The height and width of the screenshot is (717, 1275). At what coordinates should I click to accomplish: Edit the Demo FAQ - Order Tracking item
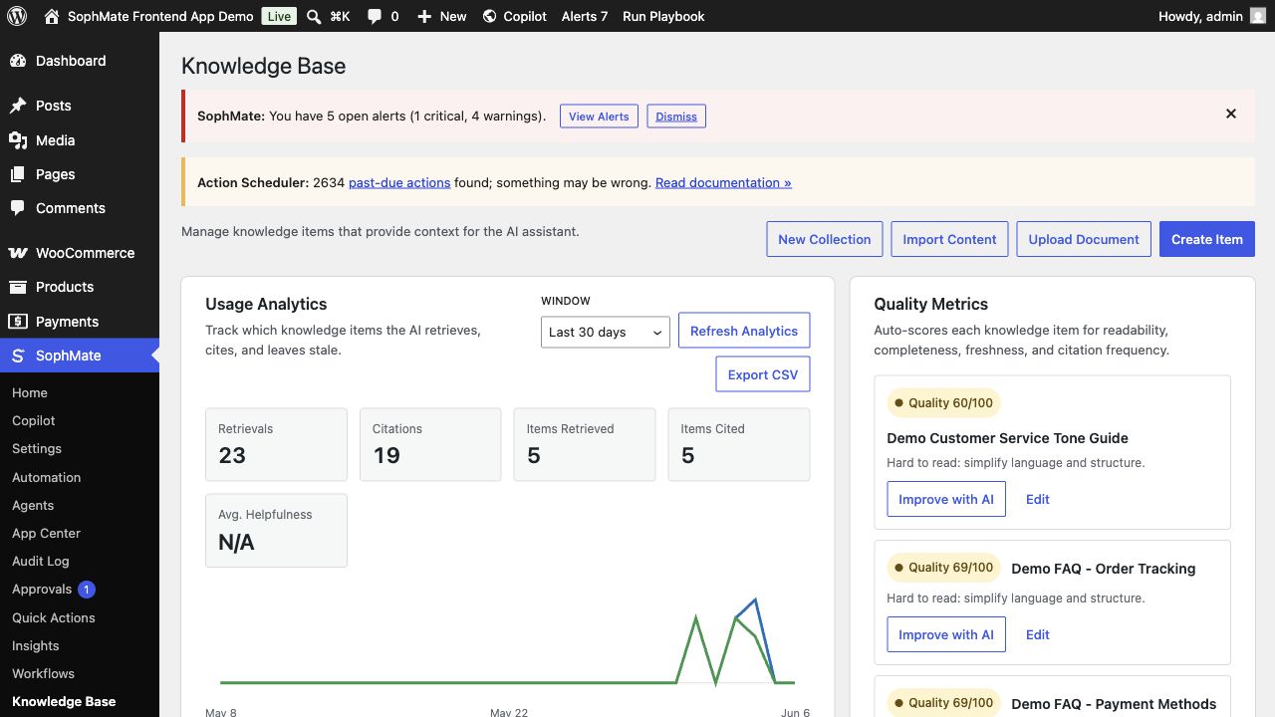tap(1038, 634)
